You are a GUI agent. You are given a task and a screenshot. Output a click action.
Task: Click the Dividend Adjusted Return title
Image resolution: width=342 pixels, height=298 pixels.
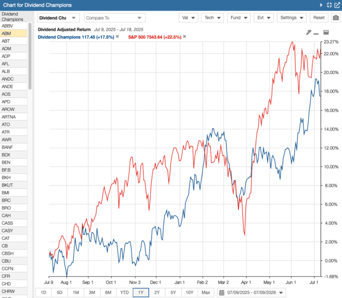click(x=64, y=29)
